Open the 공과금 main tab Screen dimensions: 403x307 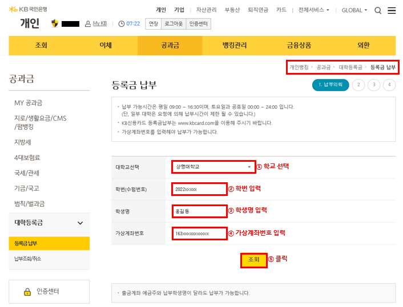(x=170, y=46)
